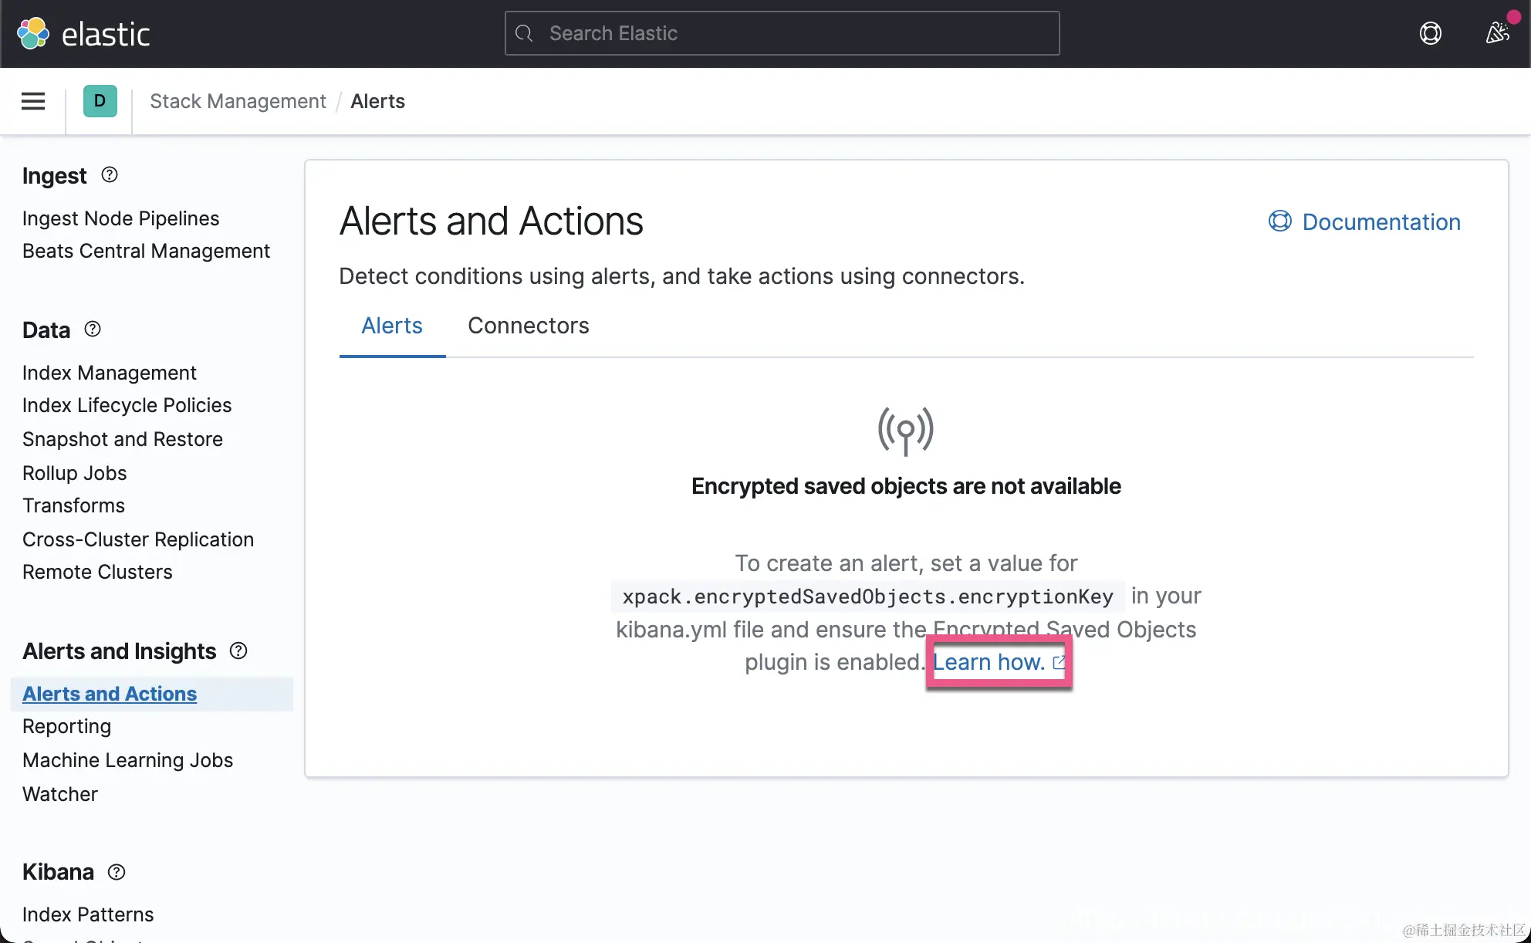Click help icon next to Data

coord(93,330)
